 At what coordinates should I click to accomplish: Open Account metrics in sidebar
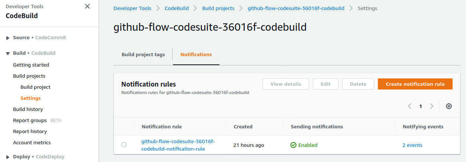pos(32,142)
